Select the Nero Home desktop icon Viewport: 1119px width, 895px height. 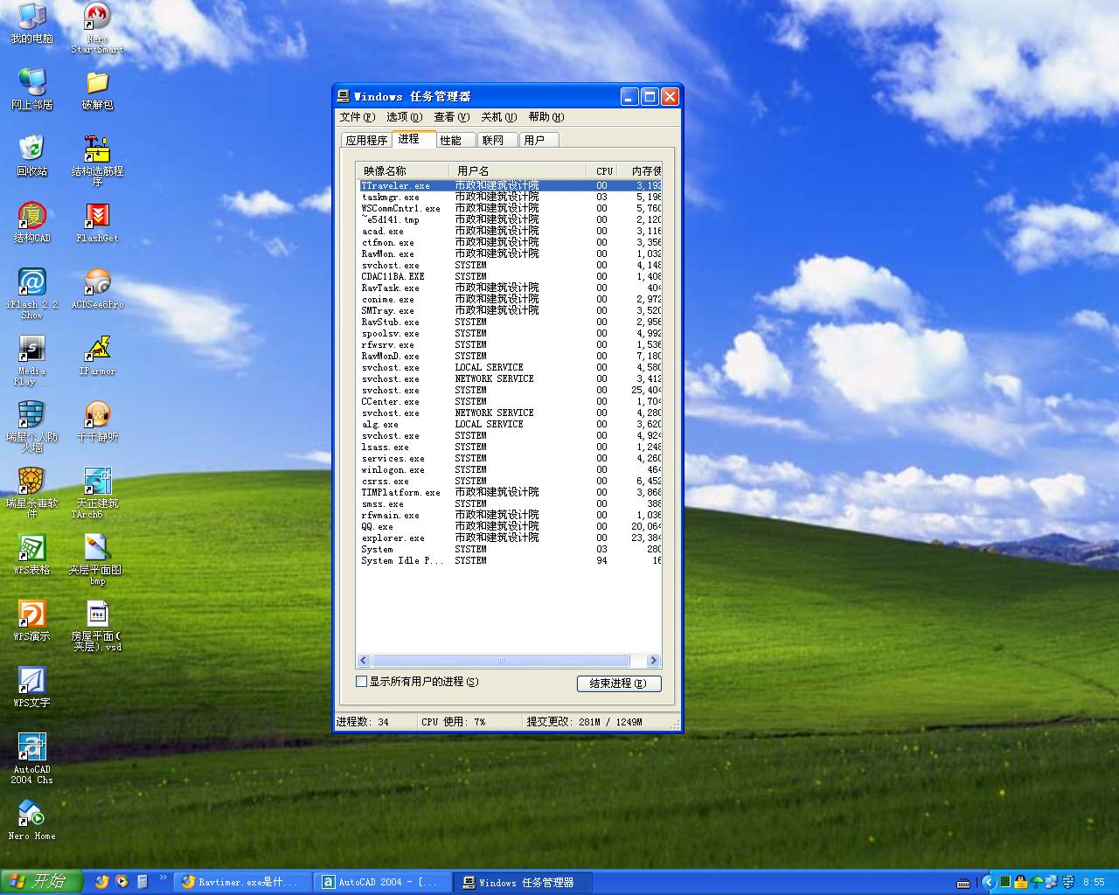pyautogui.click(x=31, y=814)
